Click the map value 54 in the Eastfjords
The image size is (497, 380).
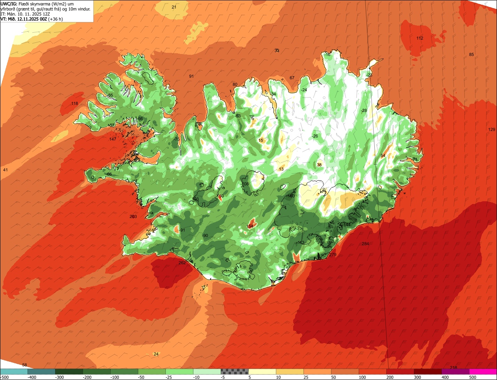(383, 155)
